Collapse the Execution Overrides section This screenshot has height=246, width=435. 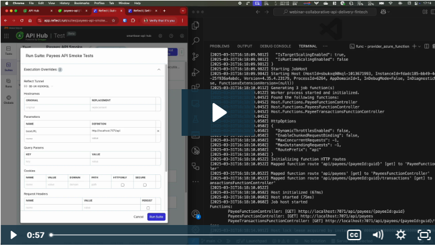click(159, 69)
